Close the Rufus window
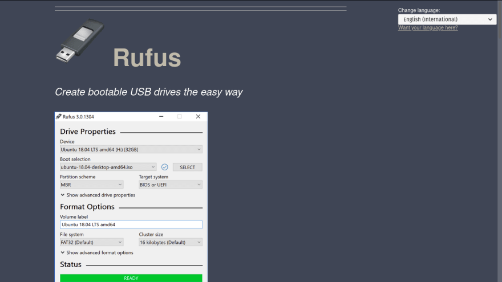 (x=198, y=117)
